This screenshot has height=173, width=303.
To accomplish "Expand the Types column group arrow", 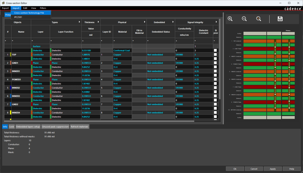I will pyautogui.click(x=79, y=22).
